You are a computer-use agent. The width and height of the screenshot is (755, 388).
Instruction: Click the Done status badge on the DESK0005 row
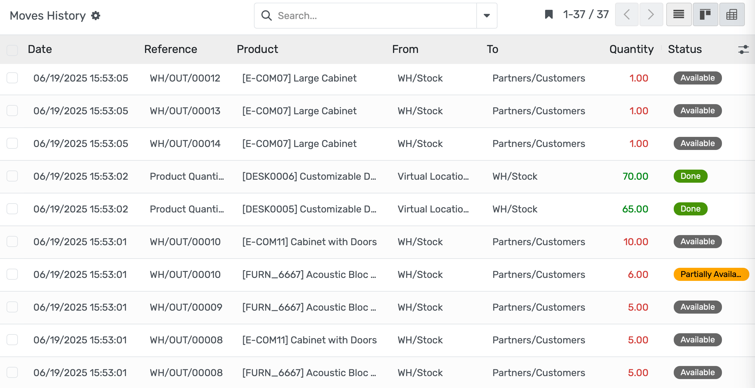tap(690, 209)
